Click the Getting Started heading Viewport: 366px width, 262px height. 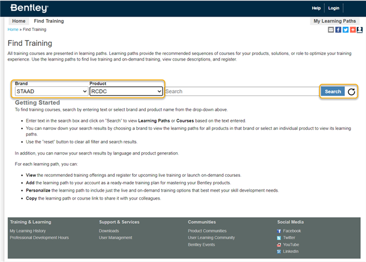(37, 102)
